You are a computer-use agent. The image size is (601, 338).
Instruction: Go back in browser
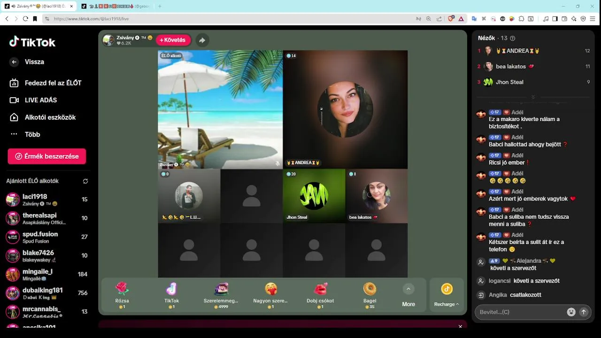pos(7,19)
